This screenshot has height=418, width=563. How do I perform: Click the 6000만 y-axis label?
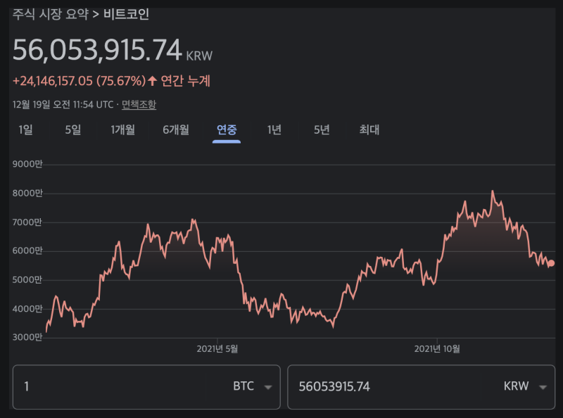click(x=27, y=251)
